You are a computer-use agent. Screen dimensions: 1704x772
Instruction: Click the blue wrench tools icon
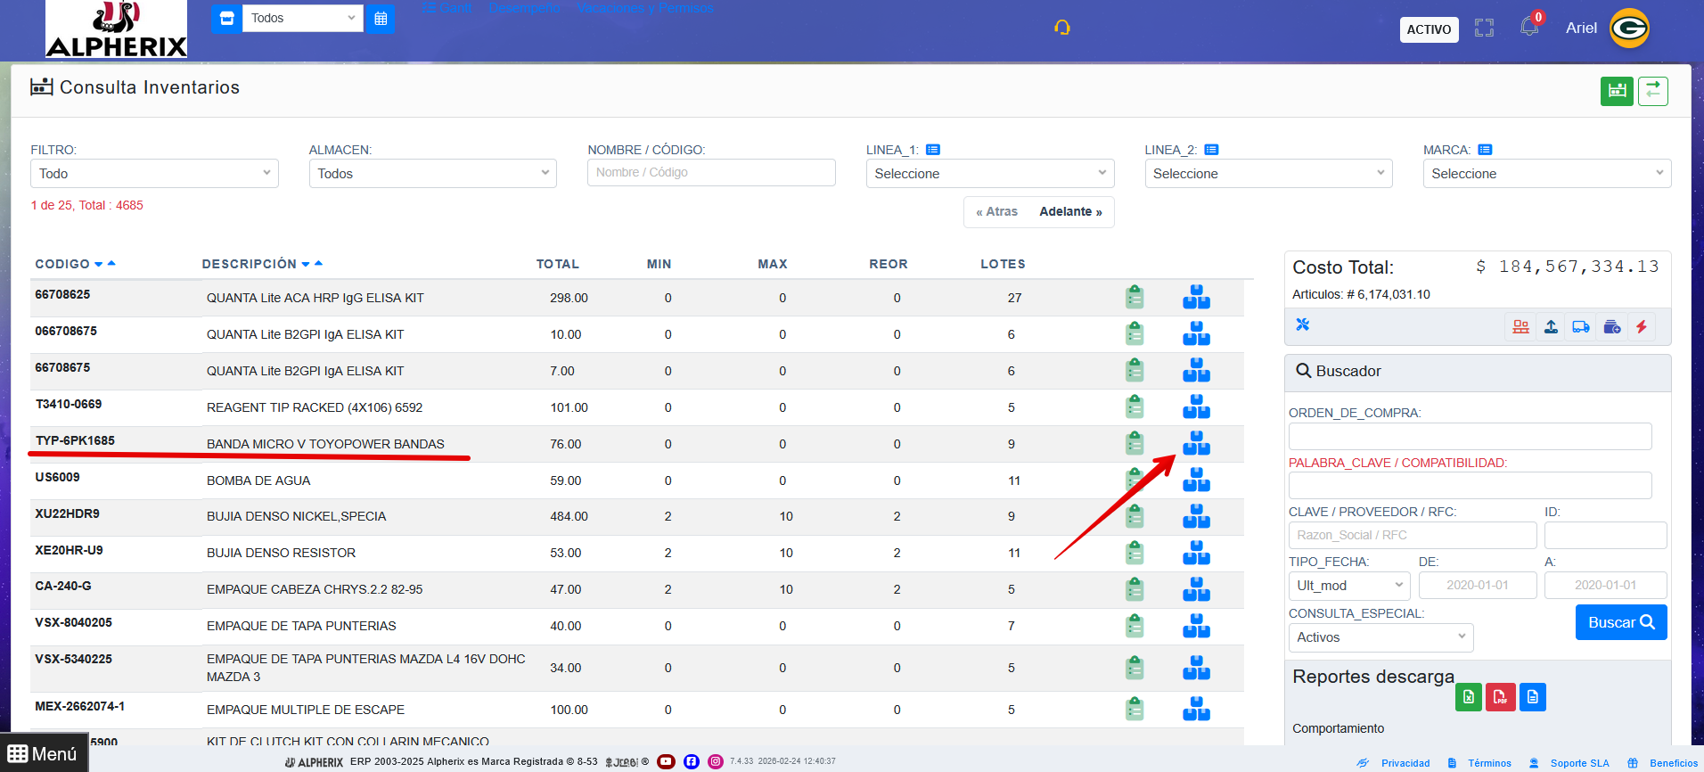coord(1303,325)
